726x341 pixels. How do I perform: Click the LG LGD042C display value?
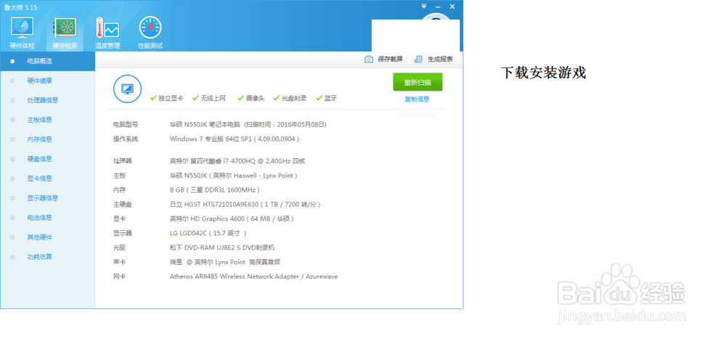[x=208, y=233]
